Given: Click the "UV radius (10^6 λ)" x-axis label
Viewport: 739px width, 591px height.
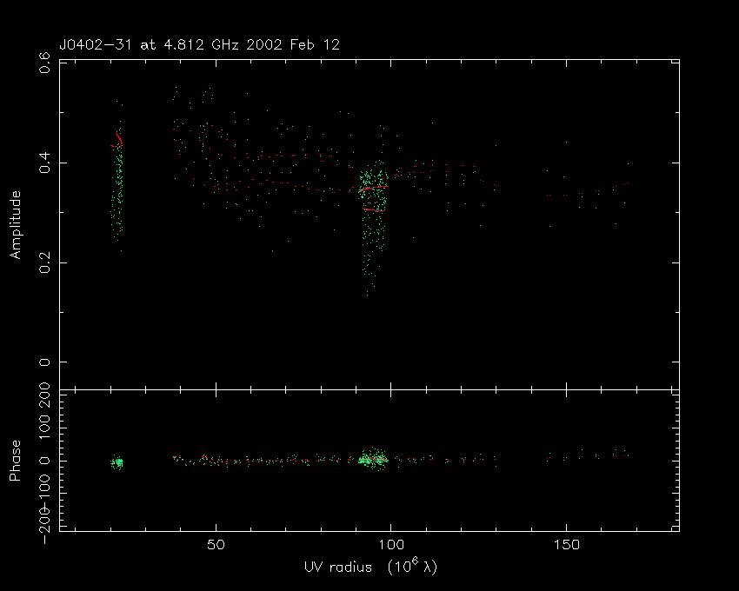Looking at the screenshot, I should (x=371, y=567).
